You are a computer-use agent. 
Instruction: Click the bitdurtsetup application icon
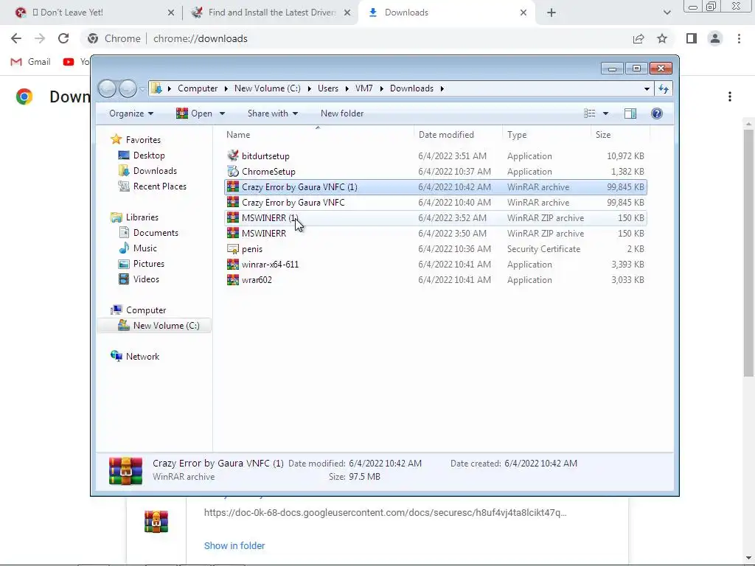coord(233,156)
